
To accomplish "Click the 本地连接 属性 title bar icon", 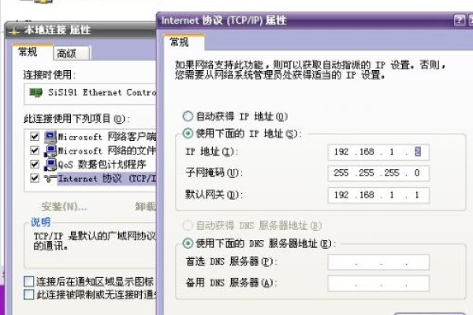I will tap(14, 31).
